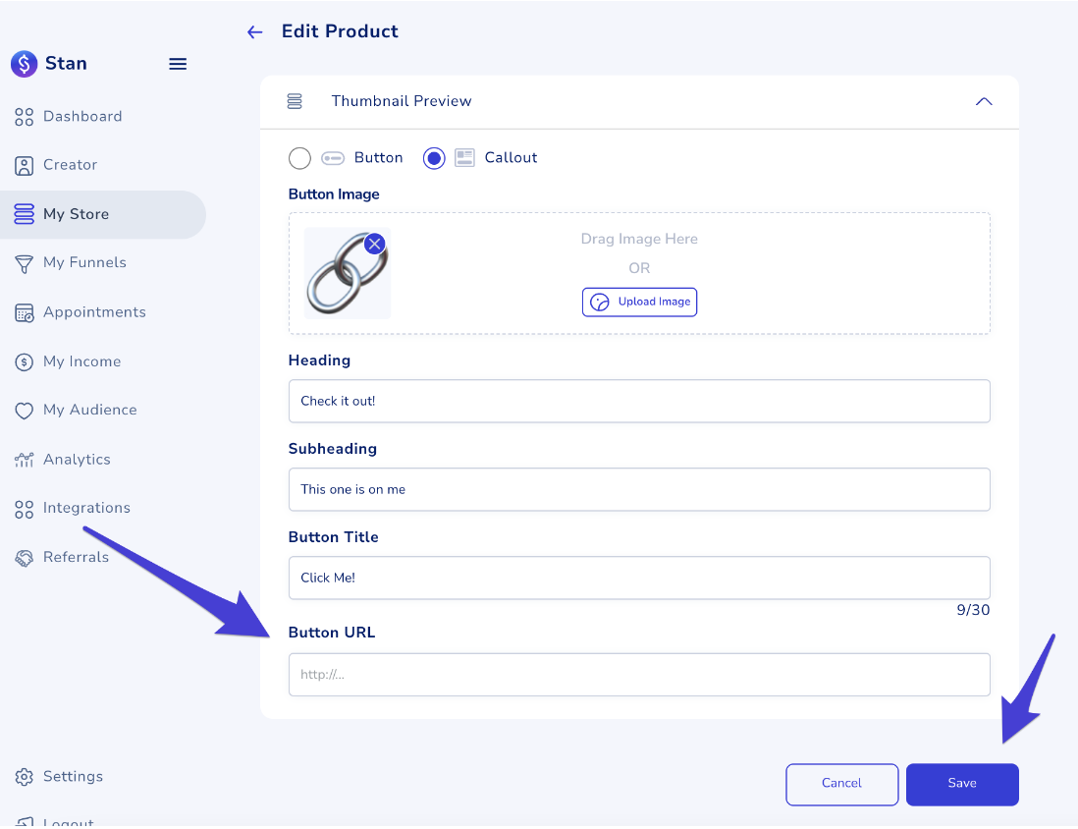Image resolution: width=1078 pixels, height=829 pixels.
Task: Select the Dashboard grid icon
Action: point(23,116)
